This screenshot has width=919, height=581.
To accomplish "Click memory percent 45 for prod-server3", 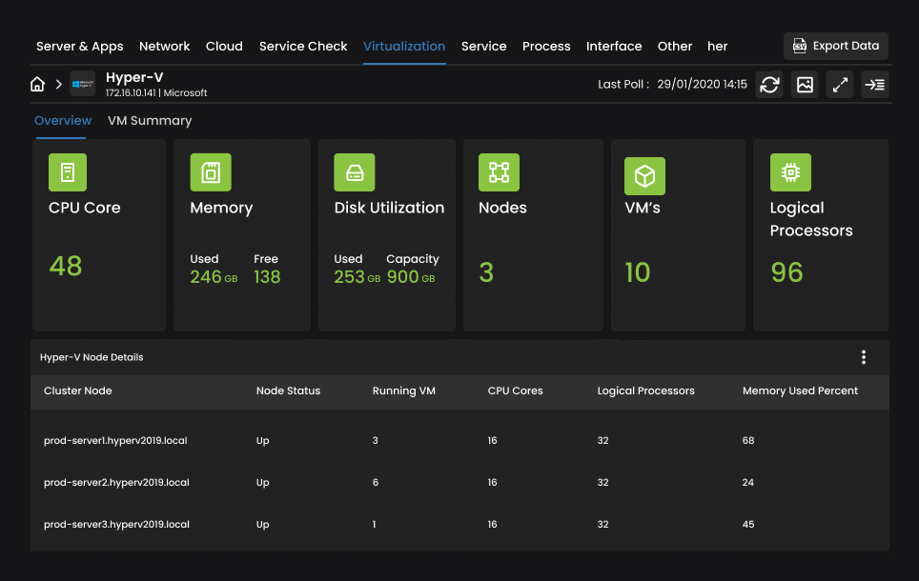I will coord(748,524).
